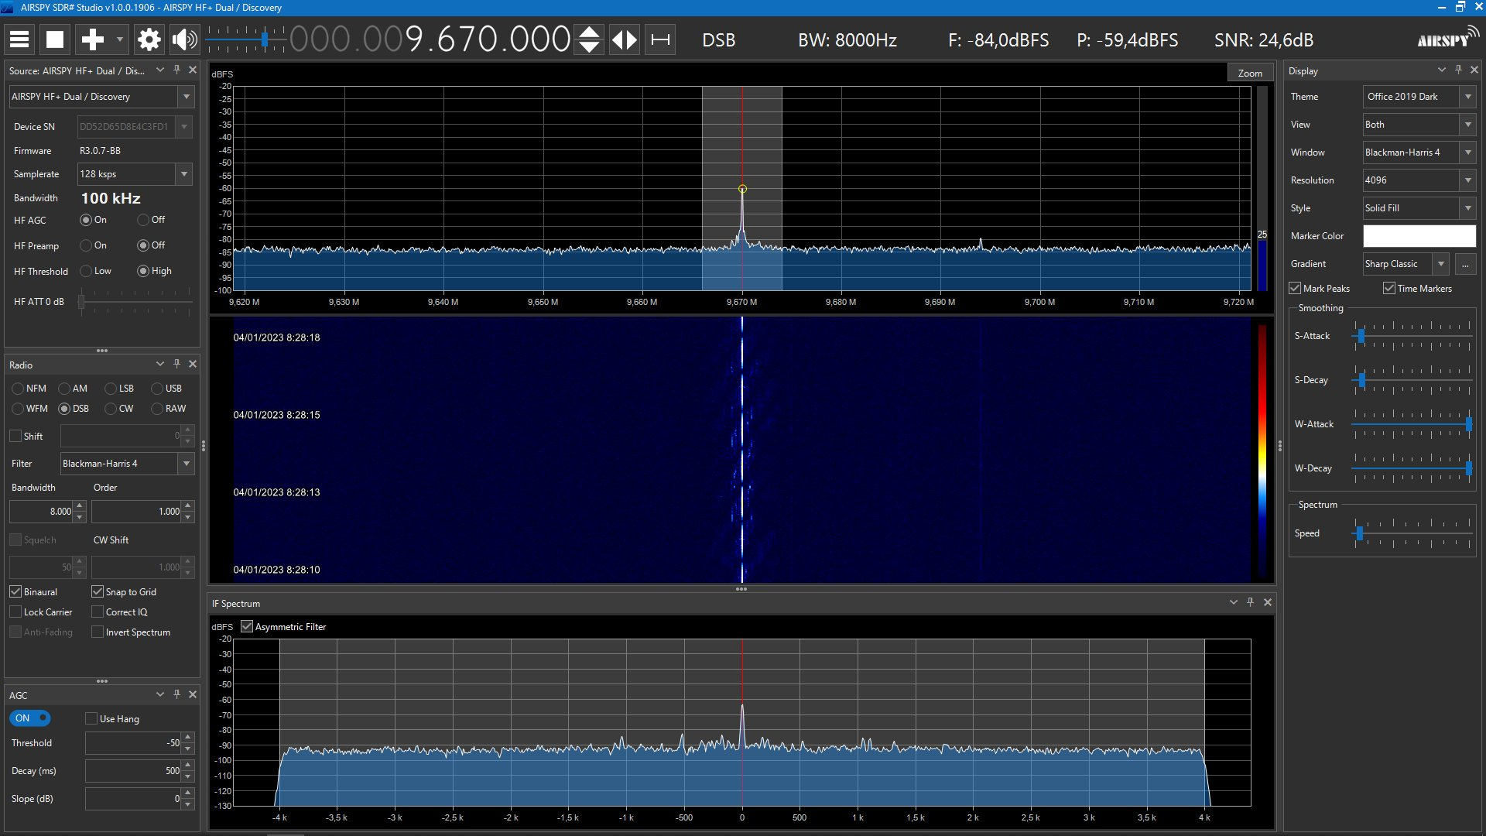Open the settings gear icon

point(149,39)
